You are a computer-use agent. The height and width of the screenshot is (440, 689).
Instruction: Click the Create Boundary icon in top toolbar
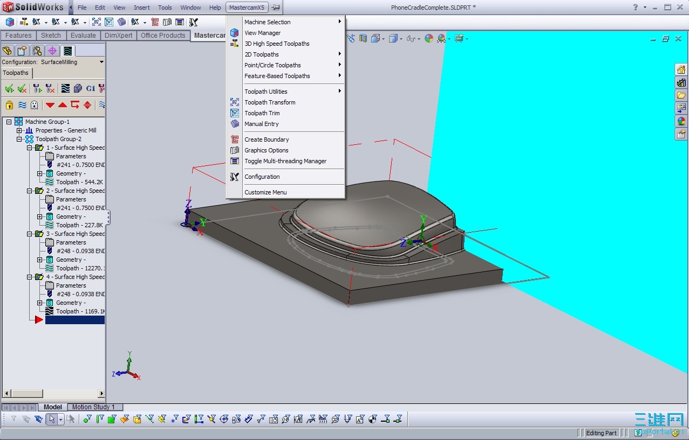pyautogui.click(x=155, y=22)
